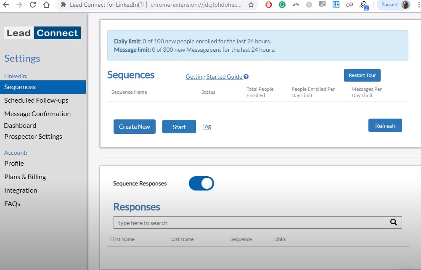This screenshot has height=270, width=421.
Task: Open the FAQs page
Action: tap(12, 204)
